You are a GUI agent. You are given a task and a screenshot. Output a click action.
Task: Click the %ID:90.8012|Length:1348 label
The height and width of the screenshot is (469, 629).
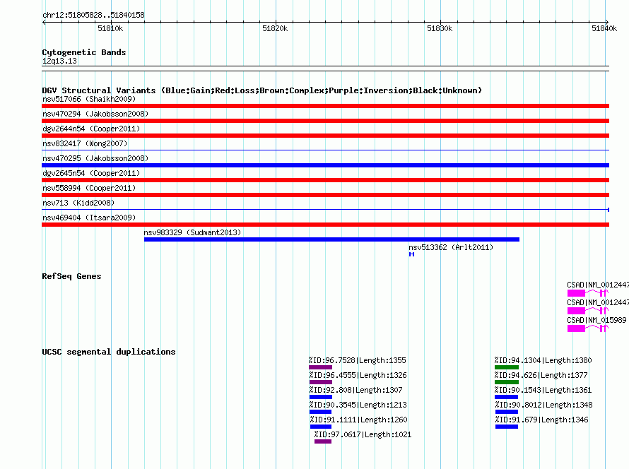[544, 405]
